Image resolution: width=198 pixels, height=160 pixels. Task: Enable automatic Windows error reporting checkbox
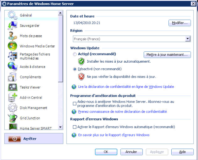[75, 127]
